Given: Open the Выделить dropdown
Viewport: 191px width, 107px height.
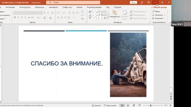Looking at the screenshot, I should click(158, 18).
